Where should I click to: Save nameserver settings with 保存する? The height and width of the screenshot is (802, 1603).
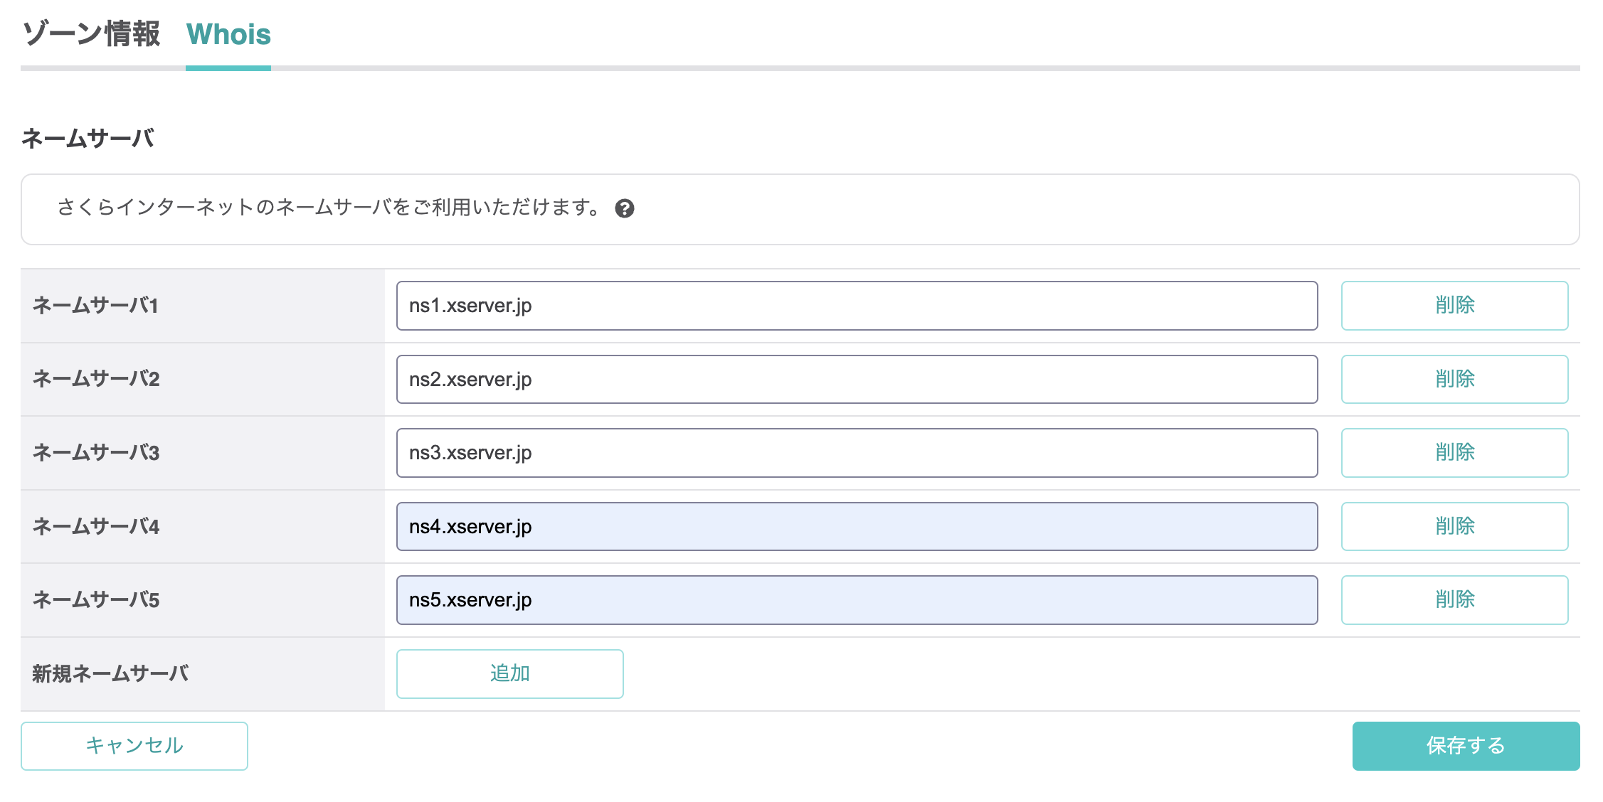pos(1465,745)
